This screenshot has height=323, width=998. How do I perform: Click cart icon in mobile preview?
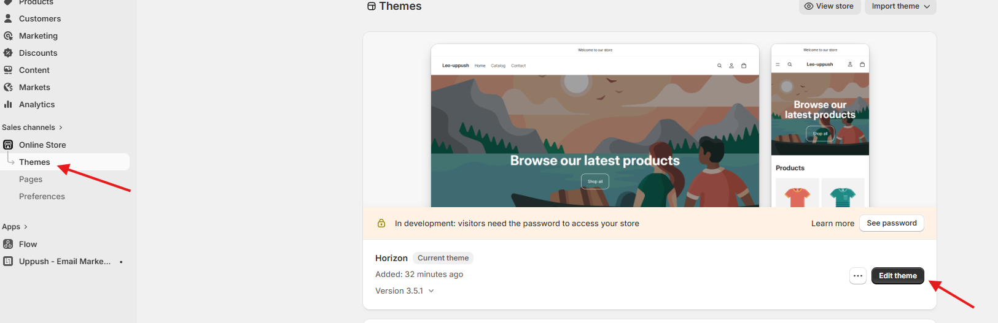point(862,64)
